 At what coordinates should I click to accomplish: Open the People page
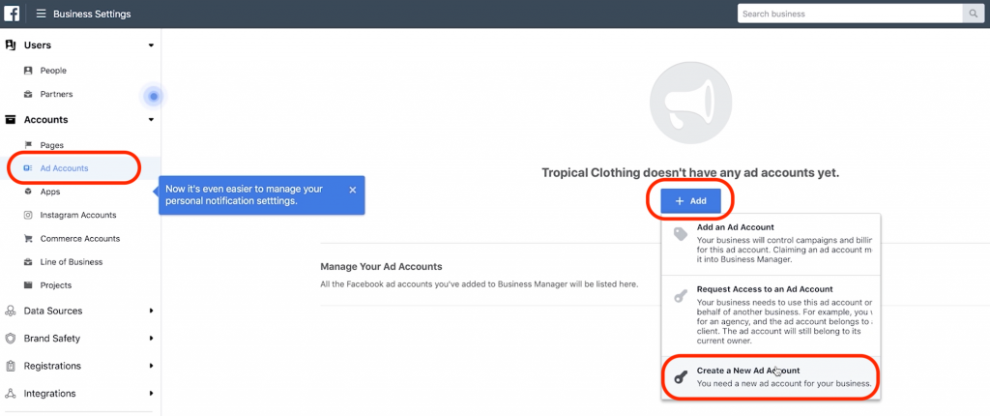tap(53, 71)
